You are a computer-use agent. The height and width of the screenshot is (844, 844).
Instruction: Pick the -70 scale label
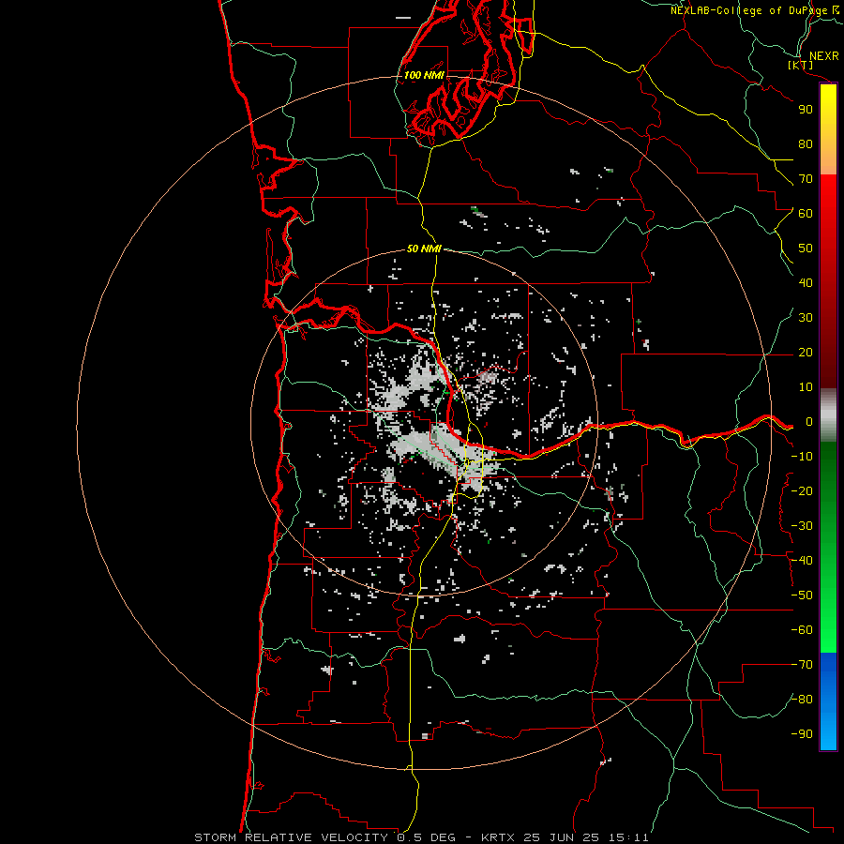[x=802, y=665]
